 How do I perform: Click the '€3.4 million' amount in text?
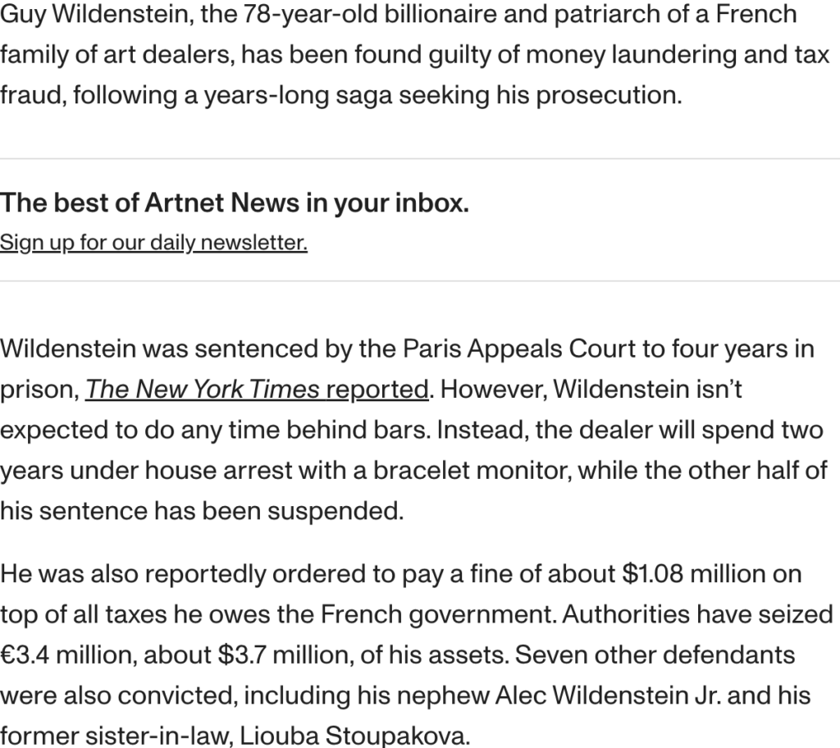coord(67,654)
